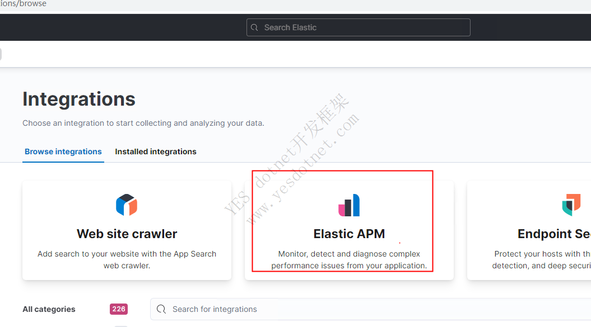Screen dimensions: 591x327
Task: Click the Search Elastic input field
Action: [x=358, y=27]
